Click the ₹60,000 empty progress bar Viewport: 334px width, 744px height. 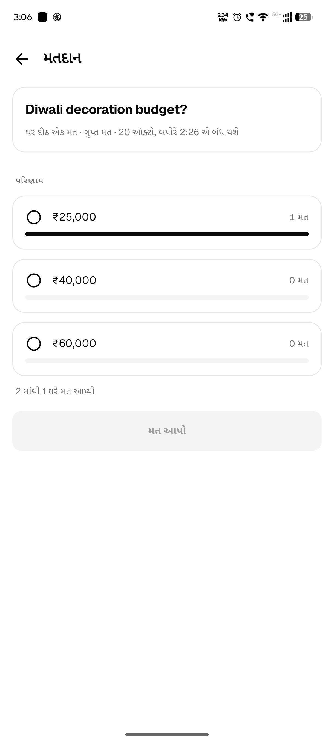tap(167, 360)
